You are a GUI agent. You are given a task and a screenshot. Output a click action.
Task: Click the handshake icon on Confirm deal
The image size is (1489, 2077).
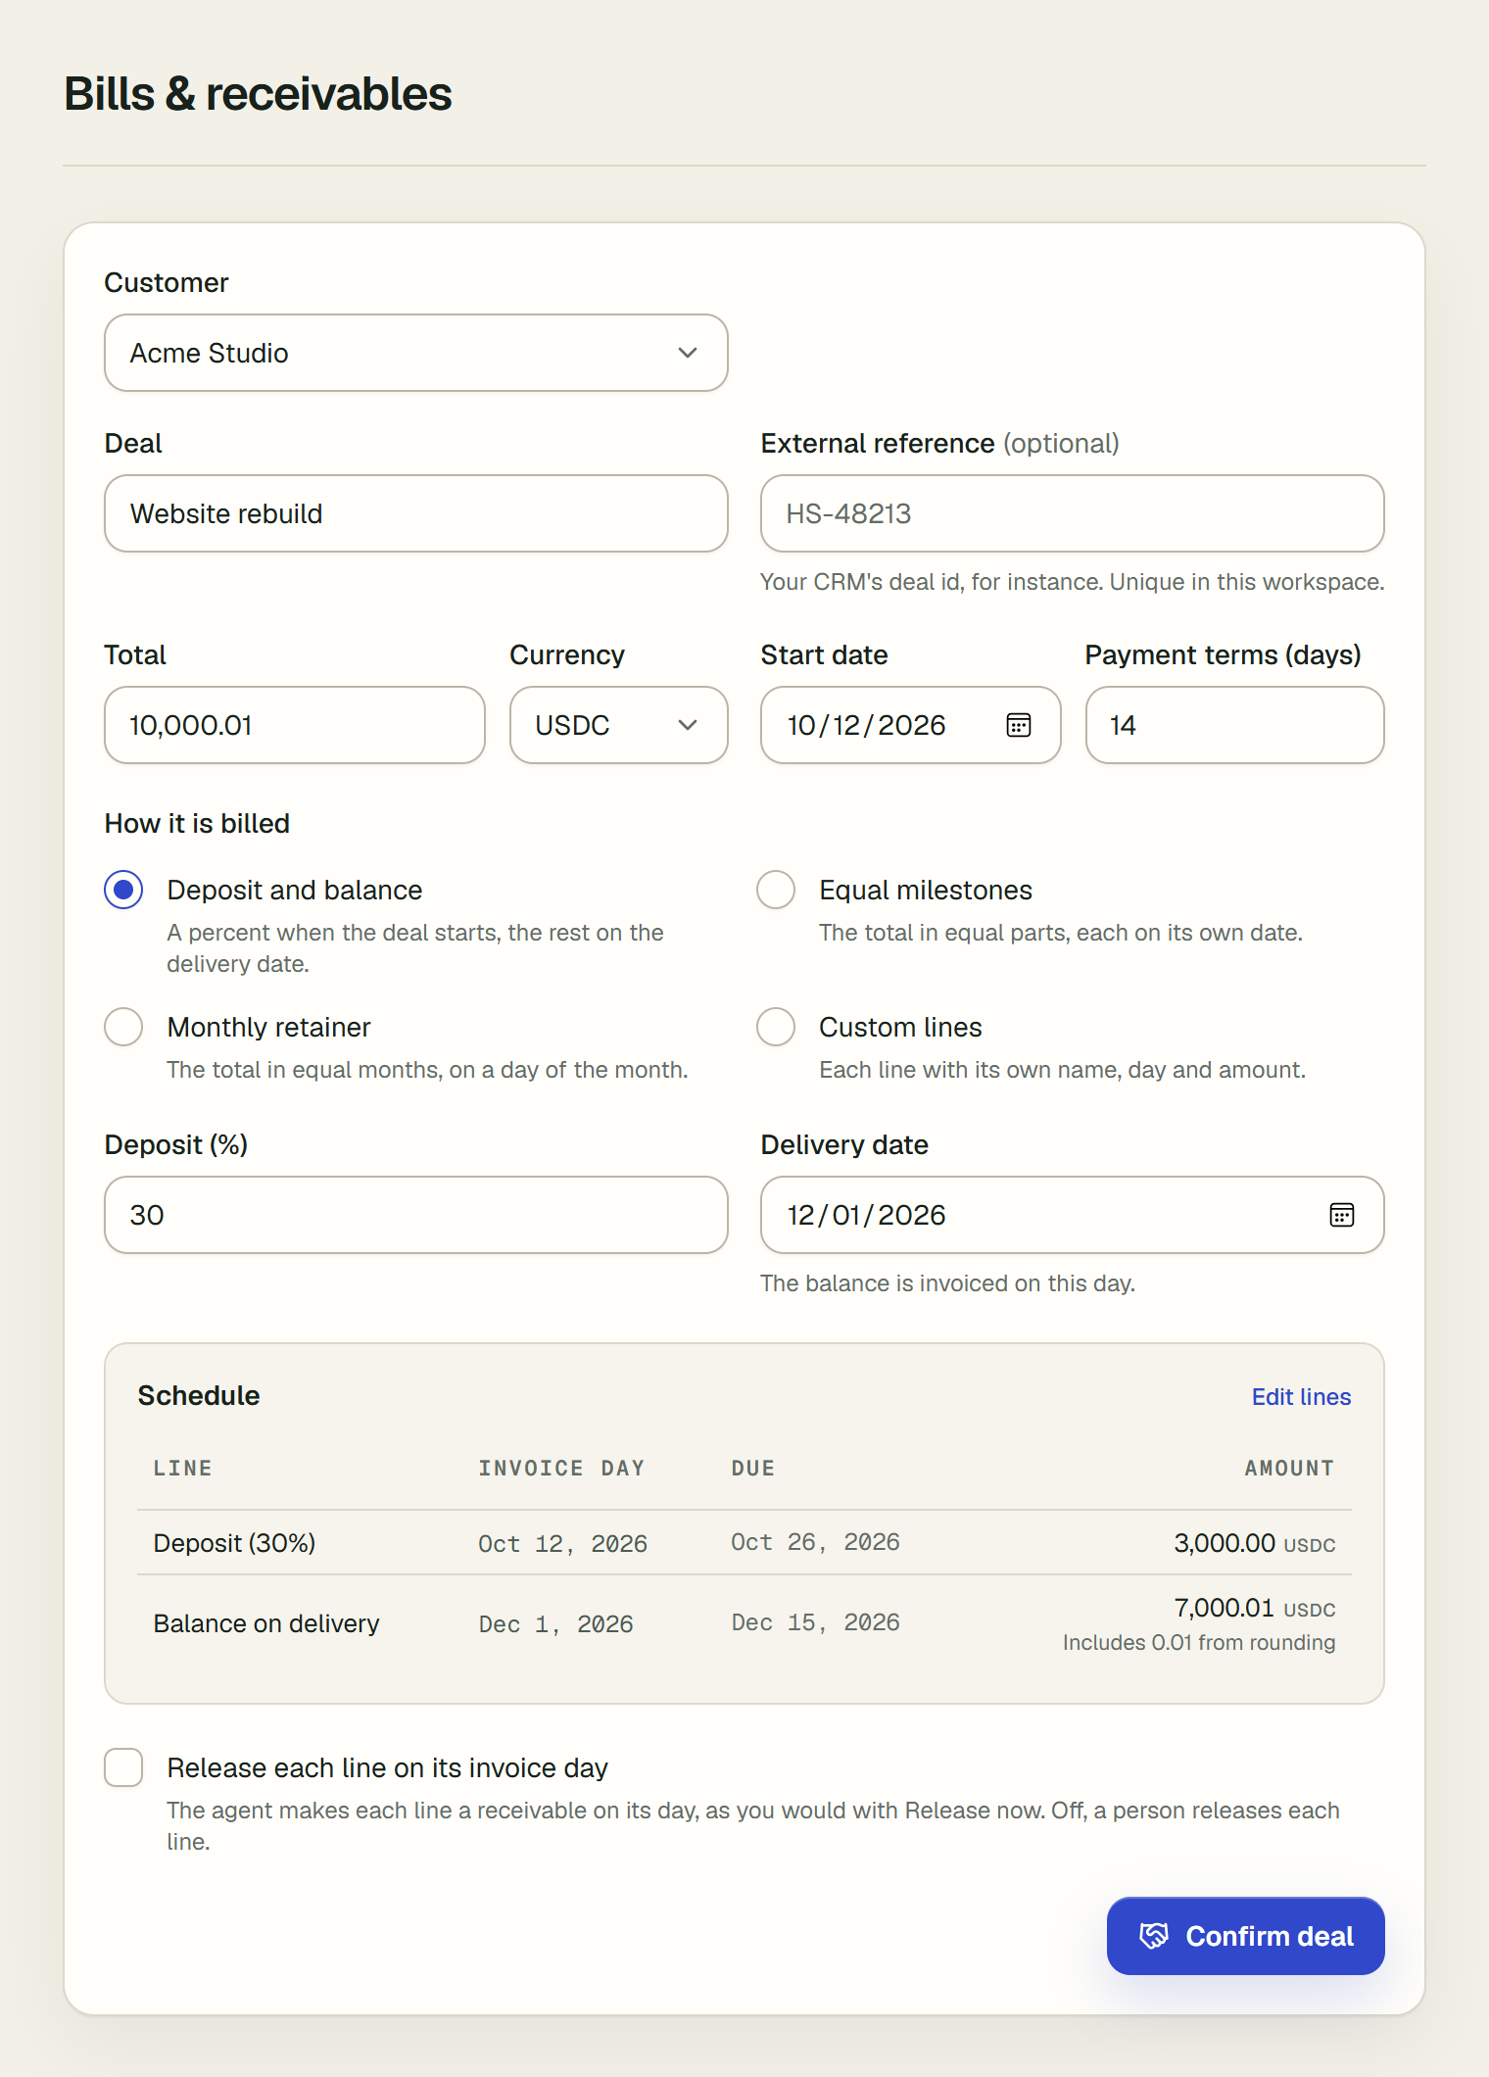[x=1154, y=1936]
